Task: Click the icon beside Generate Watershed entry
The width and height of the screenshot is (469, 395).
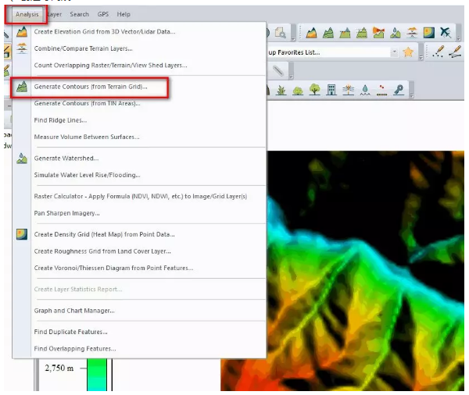Action: coord(22,158)
